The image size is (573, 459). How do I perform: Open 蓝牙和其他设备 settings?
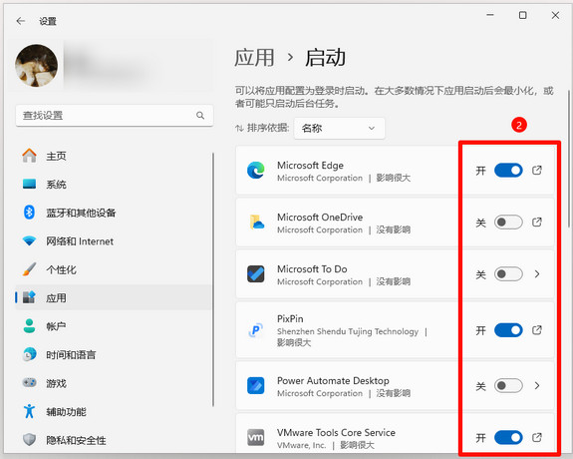pyautogui.click(x=114, y=213)
